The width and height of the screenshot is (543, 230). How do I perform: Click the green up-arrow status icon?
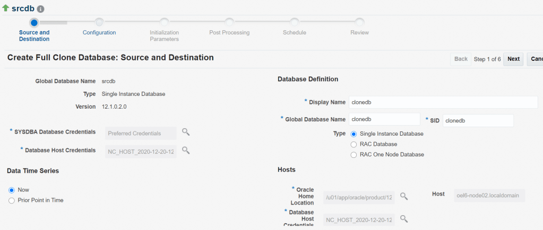[x=6, y=8]
